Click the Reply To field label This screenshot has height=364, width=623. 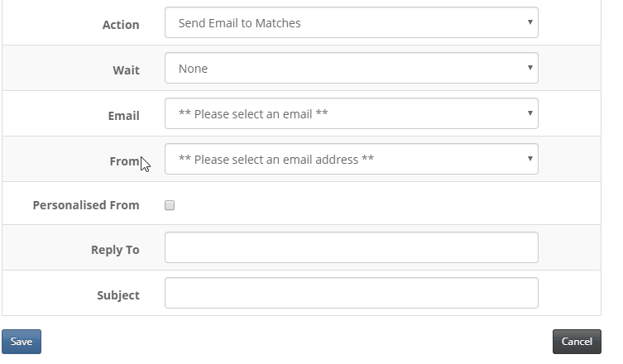[x=115, y=250]
